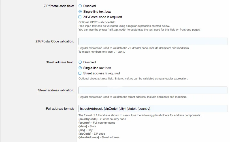230x142 pixels.
Task: Choose Single-line text box for ZIP/Postal code
Action: [x=80, y=12]
